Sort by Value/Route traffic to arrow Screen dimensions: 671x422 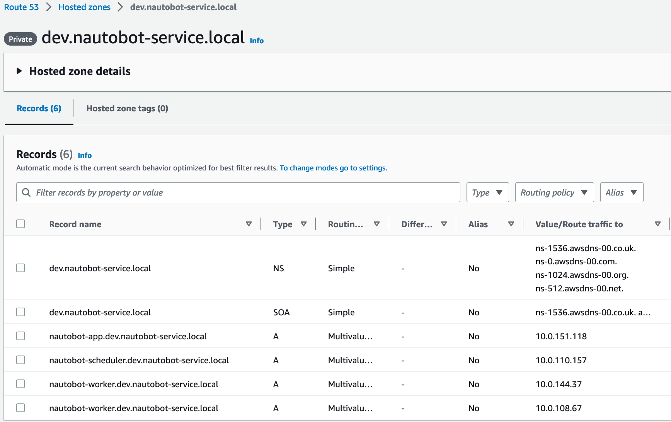tap(657, 224)
